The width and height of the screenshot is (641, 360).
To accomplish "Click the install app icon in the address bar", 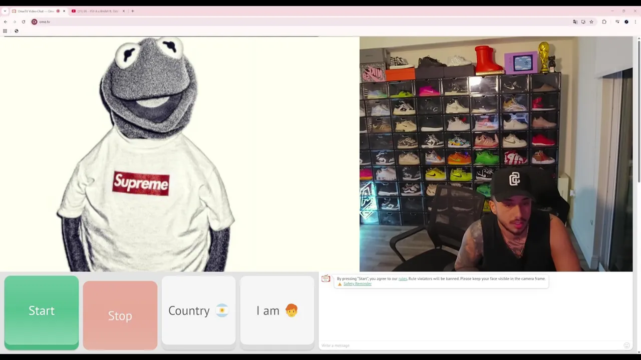I will click(x=583, y=21).
